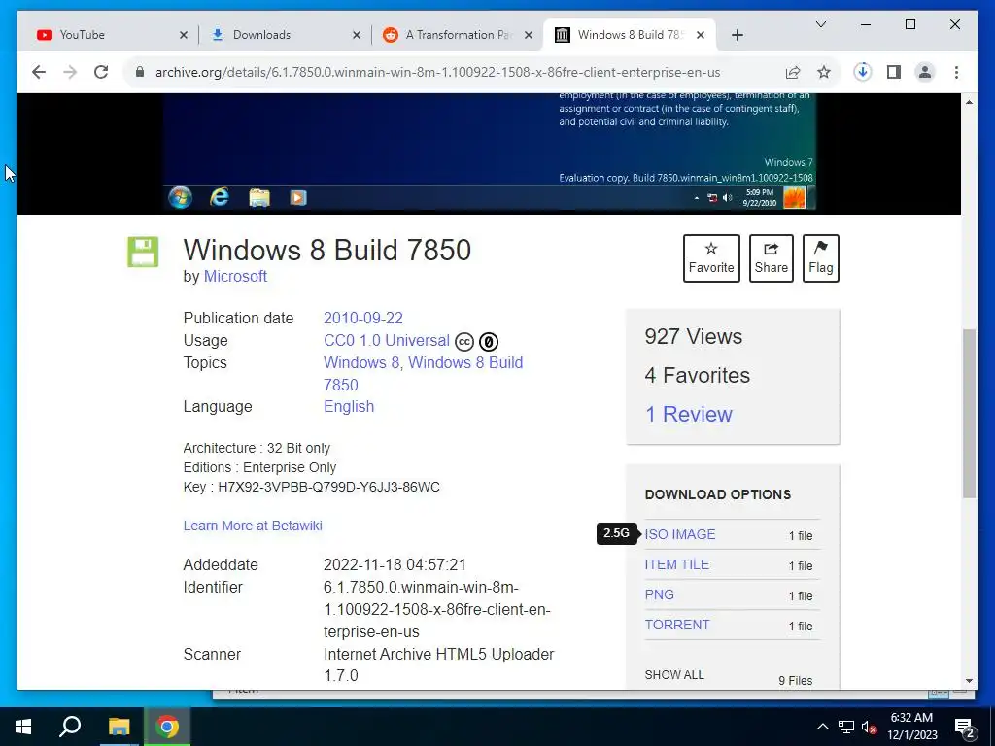
Task: Open the taskbar search icon
Action: click(70, 727)
